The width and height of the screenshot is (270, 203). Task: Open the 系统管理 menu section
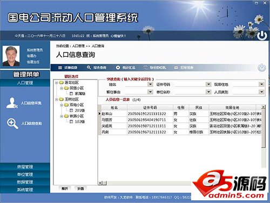point(25,189)
